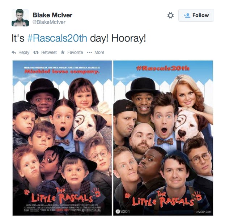The image size is (225, 224).
Task: Click the More text label
Action: 99,52
